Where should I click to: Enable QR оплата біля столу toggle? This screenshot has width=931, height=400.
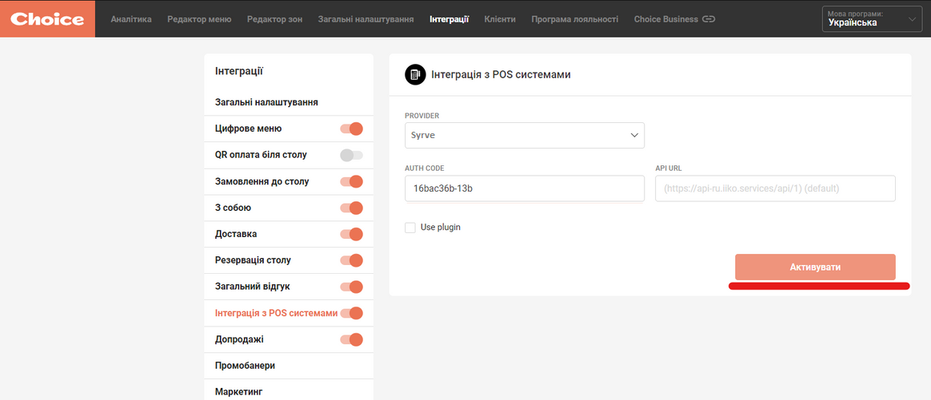pos(351,155)
